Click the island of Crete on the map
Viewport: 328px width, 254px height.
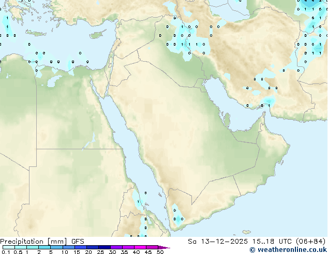36,33
